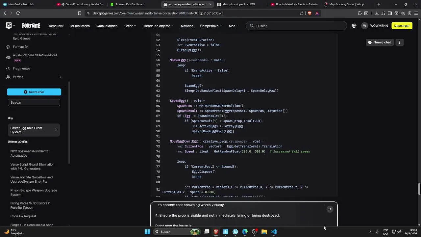The height and width of the screenshot is (237, 421).
Task: Open the media control music note icon
Action: 383,13
